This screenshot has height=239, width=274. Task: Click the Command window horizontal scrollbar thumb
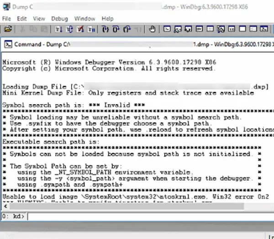(x=126, y=206)
